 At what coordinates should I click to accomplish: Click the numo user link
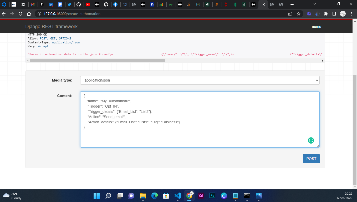317,27
